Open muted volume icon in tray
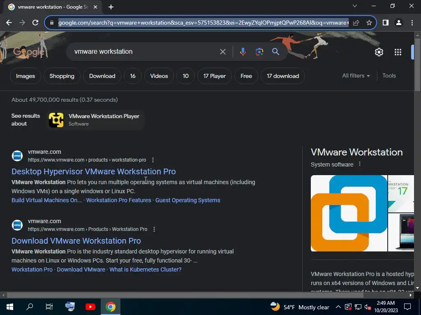Screen dimensions: 421x315 click(x=368, y=307)
